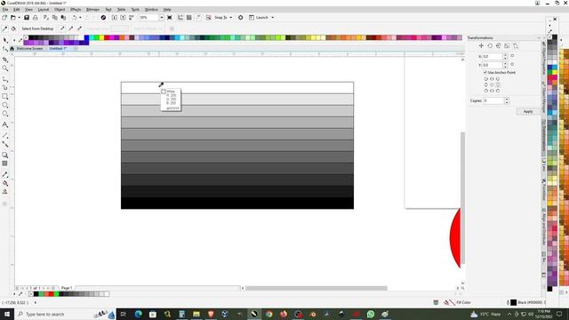Screen dimensions: 569x320
Task: Open the Open-file dropdown arrow
Action: (19, 18)
